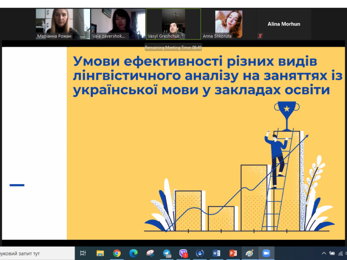This screenshot has width=347, height=260.
Task: Open the Paint app from the taskbar
Action: [x=249, y=253]
